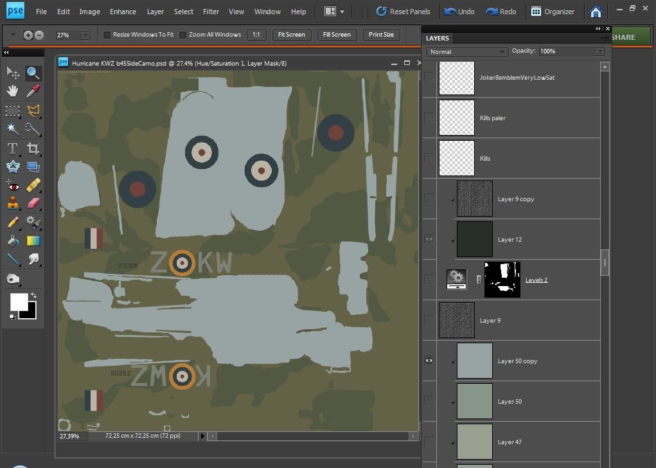Select the Horizontal Type tool

click(x=12, y=148)
